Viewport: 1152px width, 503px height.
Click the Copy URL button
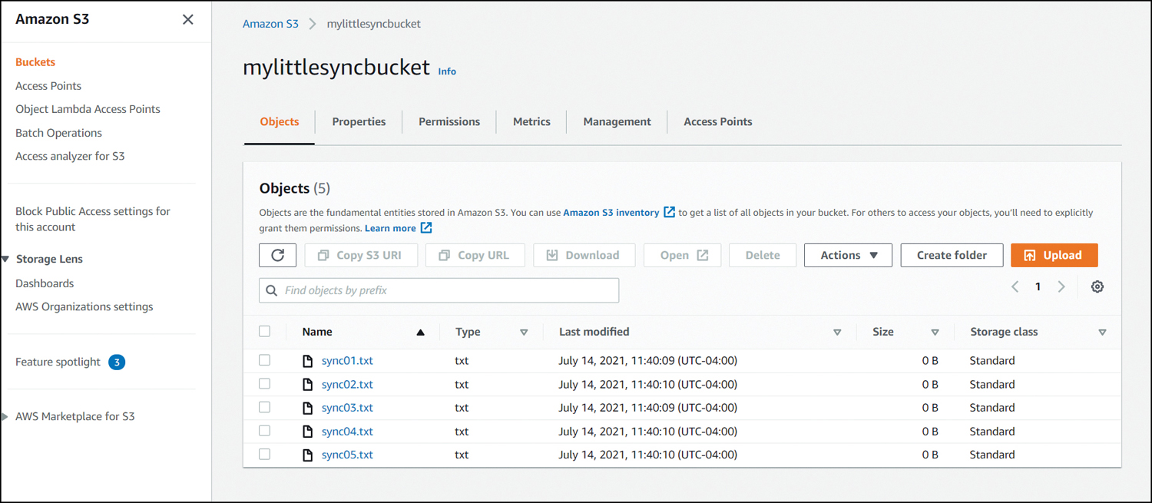click(475, 255)
